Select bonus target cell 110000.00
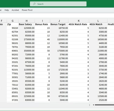 pos(59,39)
